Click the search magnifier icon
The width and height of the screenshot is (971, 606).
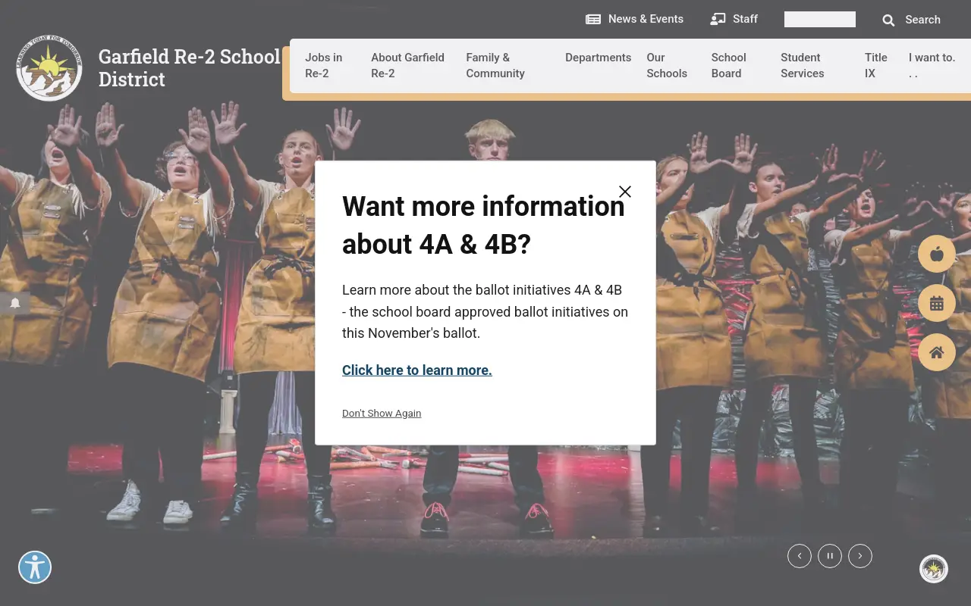[888, 20]
